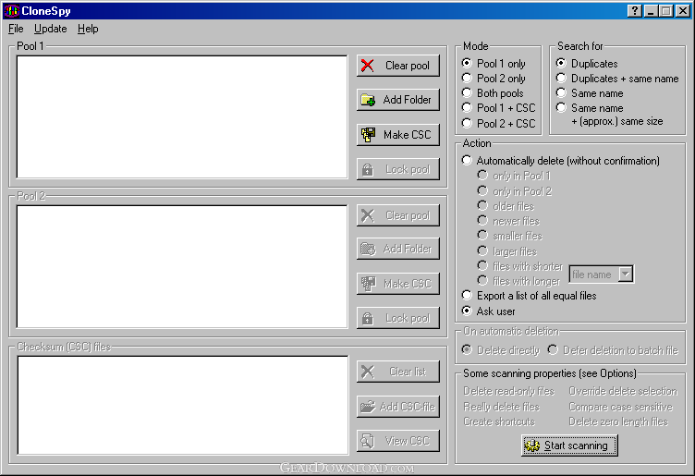Open the Update menu
The width and height of the screenshot is (695, 476).
pyautogui.click(x=51, y=29)
